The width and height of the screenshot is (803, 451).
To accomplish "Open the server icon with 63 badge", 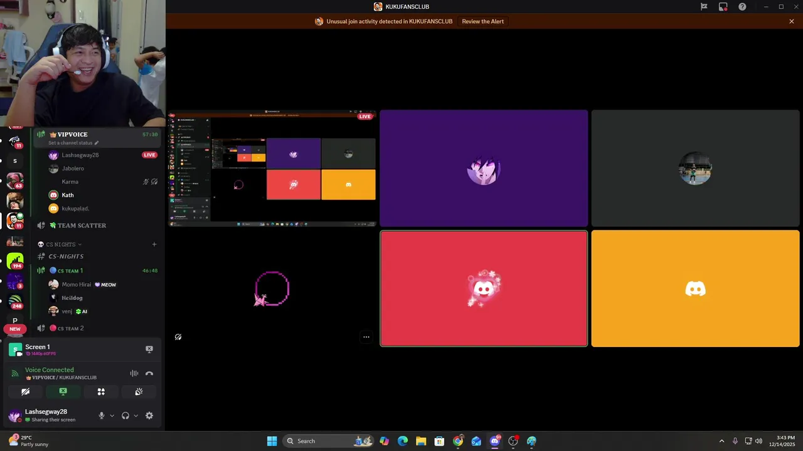I will point(15,181).
